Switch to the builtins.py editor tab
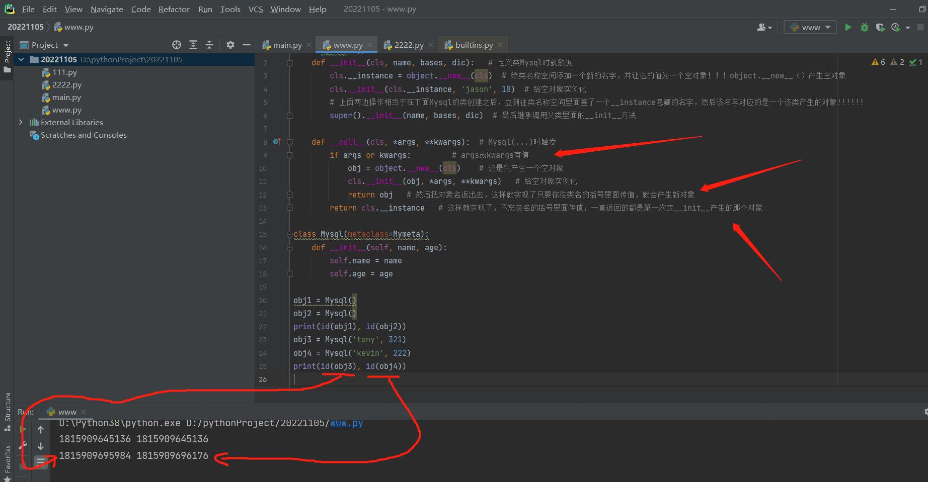 pos(474,45)
